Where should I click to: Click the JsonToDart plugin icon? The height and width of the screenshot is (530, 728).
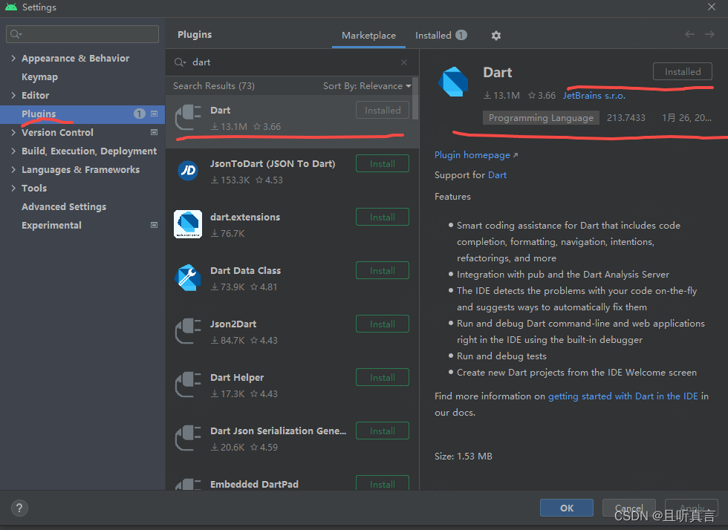(188, 171)
